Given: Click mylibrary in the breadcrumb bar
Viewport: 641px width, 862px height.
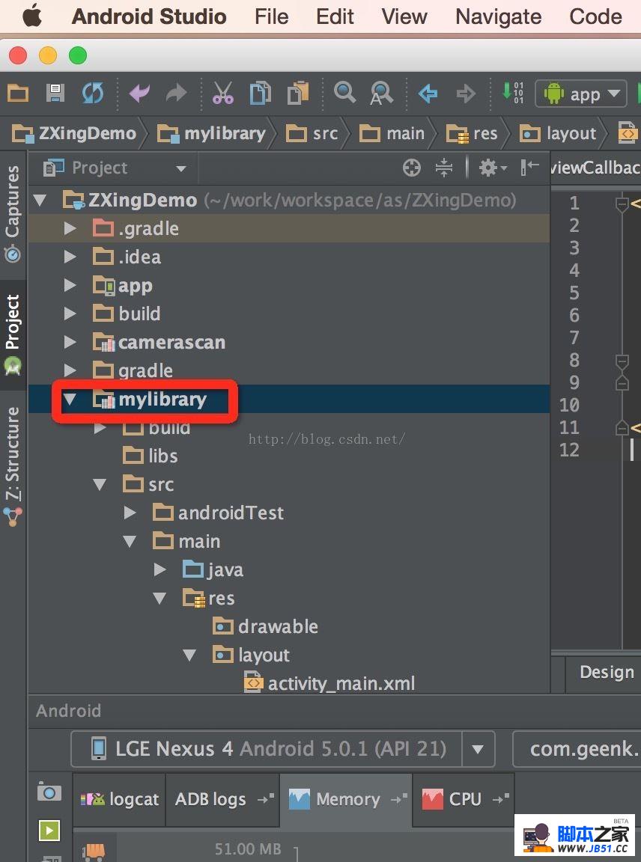Looking at the screenshot, I should (x=212, y=133).
